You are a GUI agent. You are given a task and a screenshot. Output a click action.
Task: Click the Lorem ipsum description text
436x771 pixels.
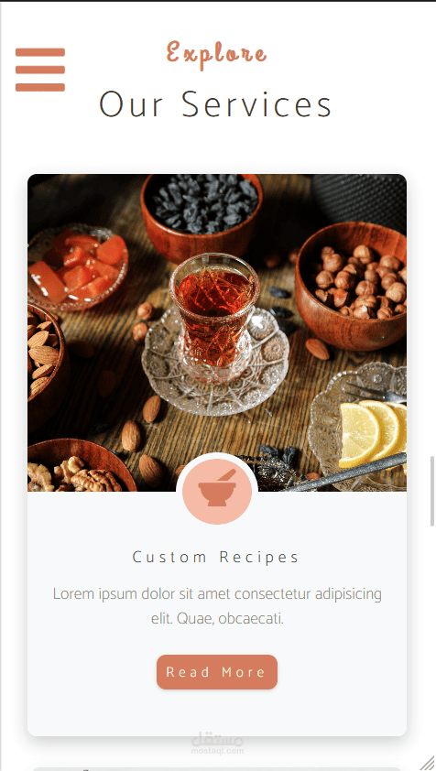[x=217, y=606]
